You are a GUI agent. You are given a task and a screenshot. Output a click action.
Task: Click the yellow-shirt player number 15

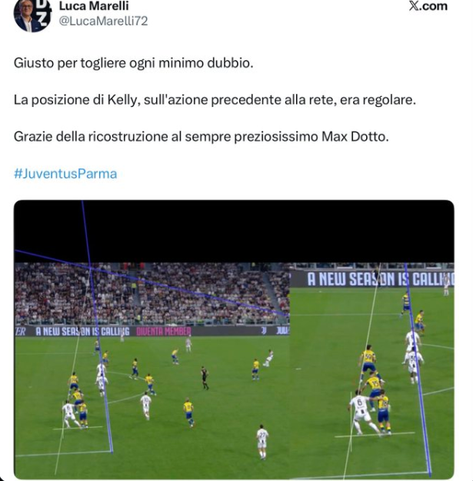[374, 389]
